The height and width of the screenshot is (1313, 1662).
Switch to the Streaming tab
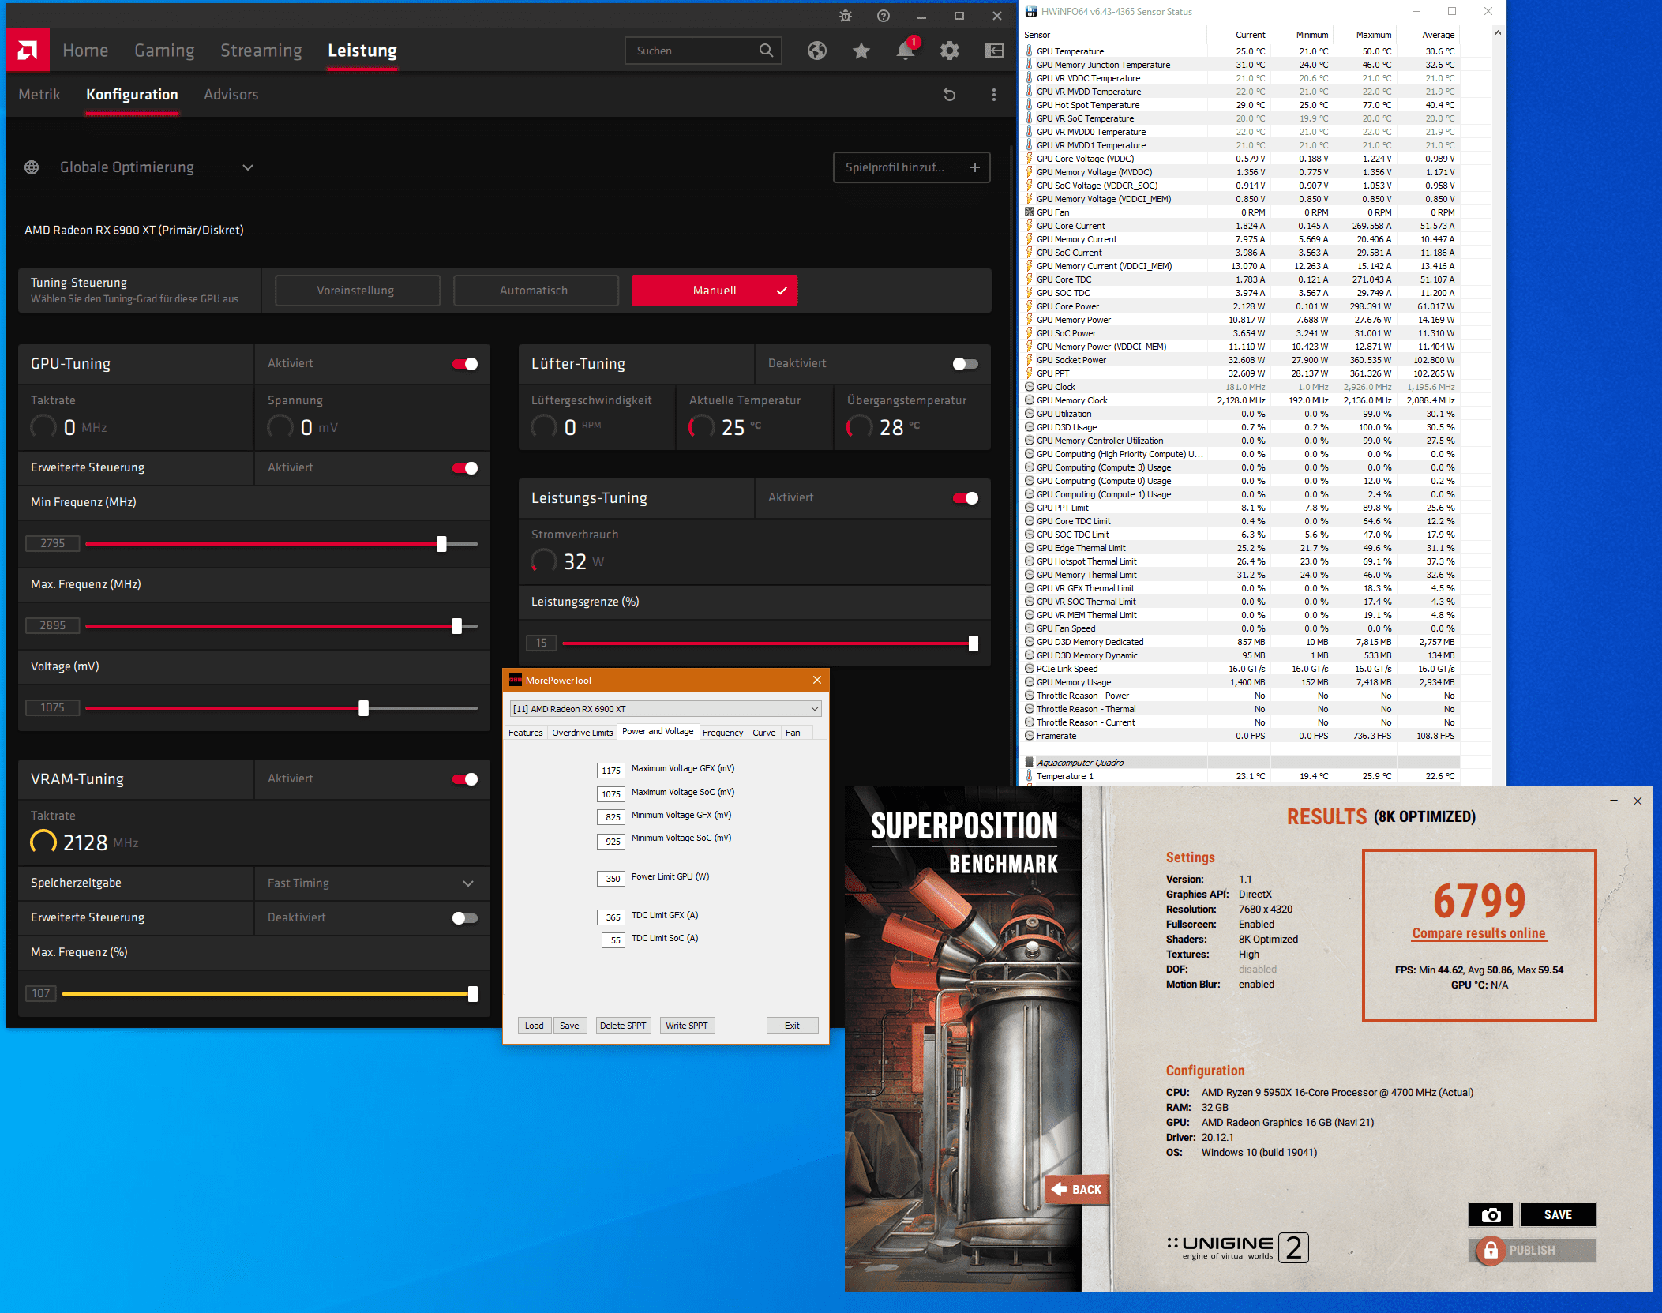point(261,51)
